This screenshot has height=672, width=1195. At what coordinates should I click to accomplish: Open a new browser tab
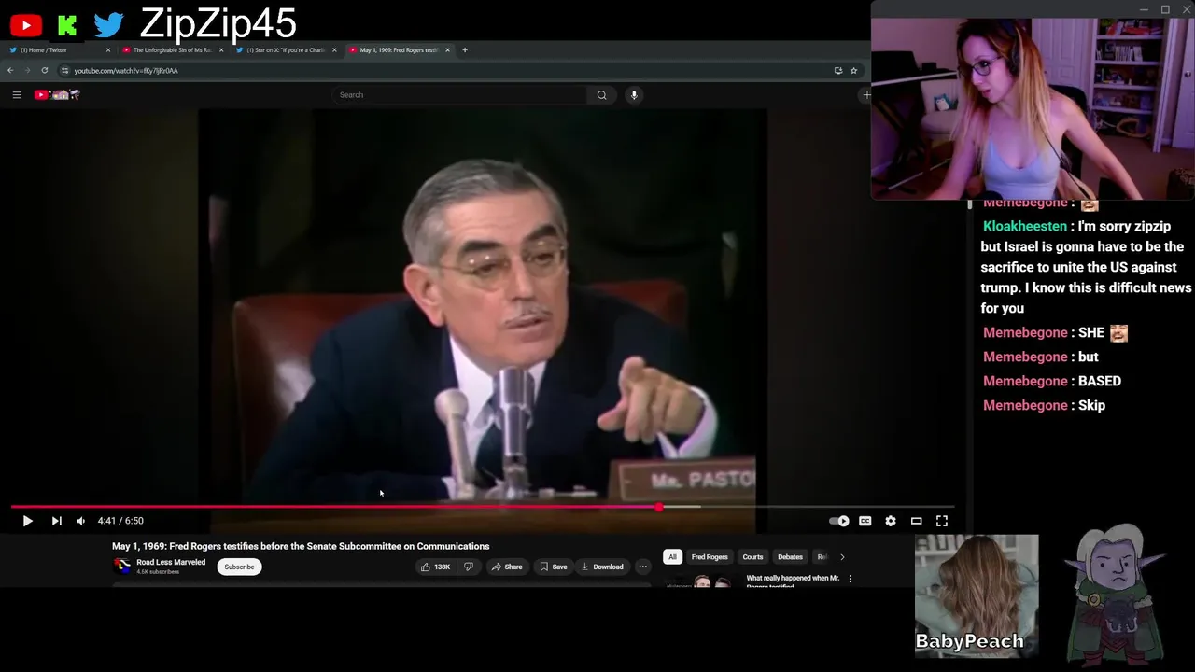(465, 49)
